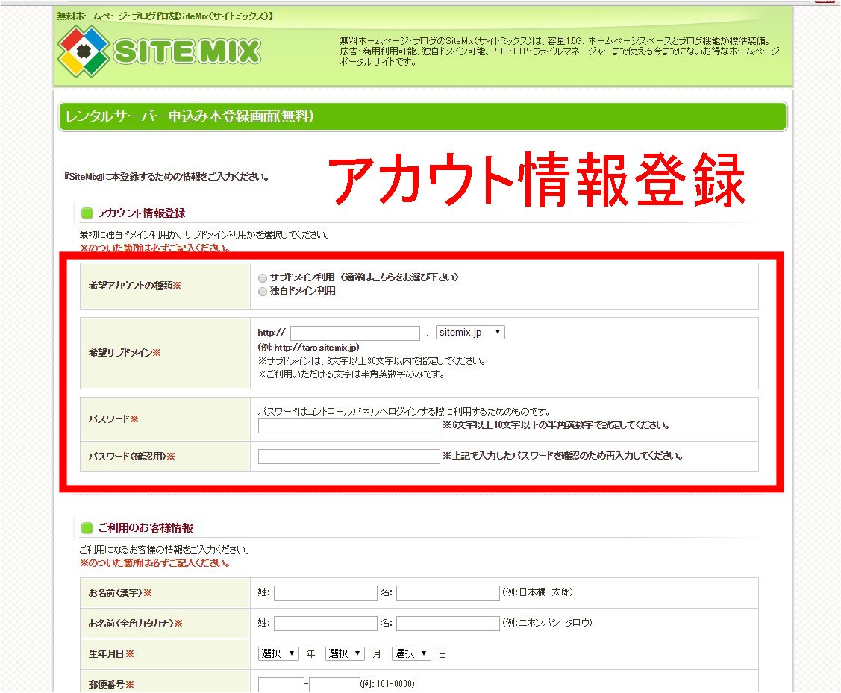The height and width of the screenshot is (693, 841).
Task: Open birth year 選択 dropdown
Action: point(278,653)
